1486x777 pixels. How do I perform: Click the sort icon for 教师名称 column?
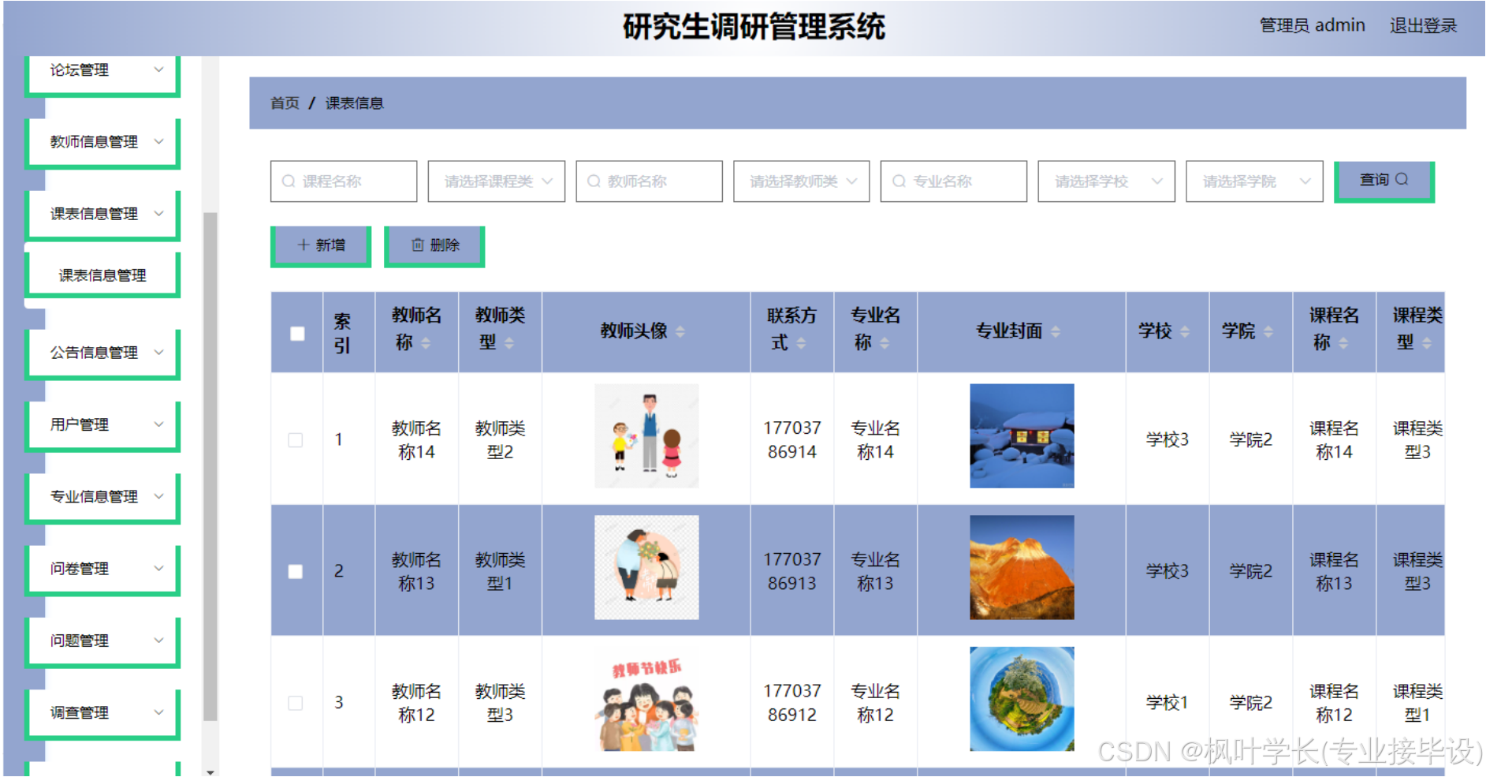[x=426, y=343]
